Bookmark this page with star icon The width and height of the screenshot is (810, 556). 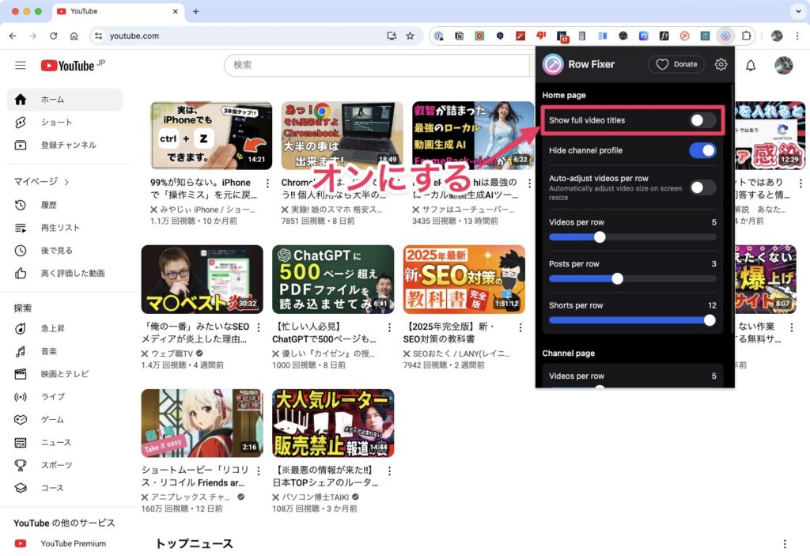[x=410, y=36]
